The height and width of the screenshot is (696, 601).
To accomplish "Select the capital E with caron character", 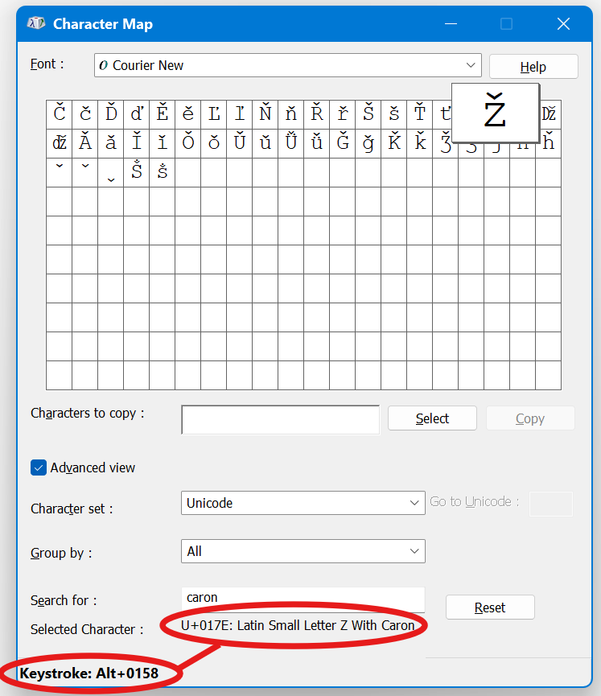I will (x=163, y=114).
